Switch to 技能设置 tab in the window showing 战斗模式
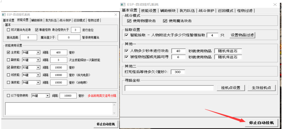Image resolution: width=283 pixels, height=129 pixels. click(x=149, y=10)
